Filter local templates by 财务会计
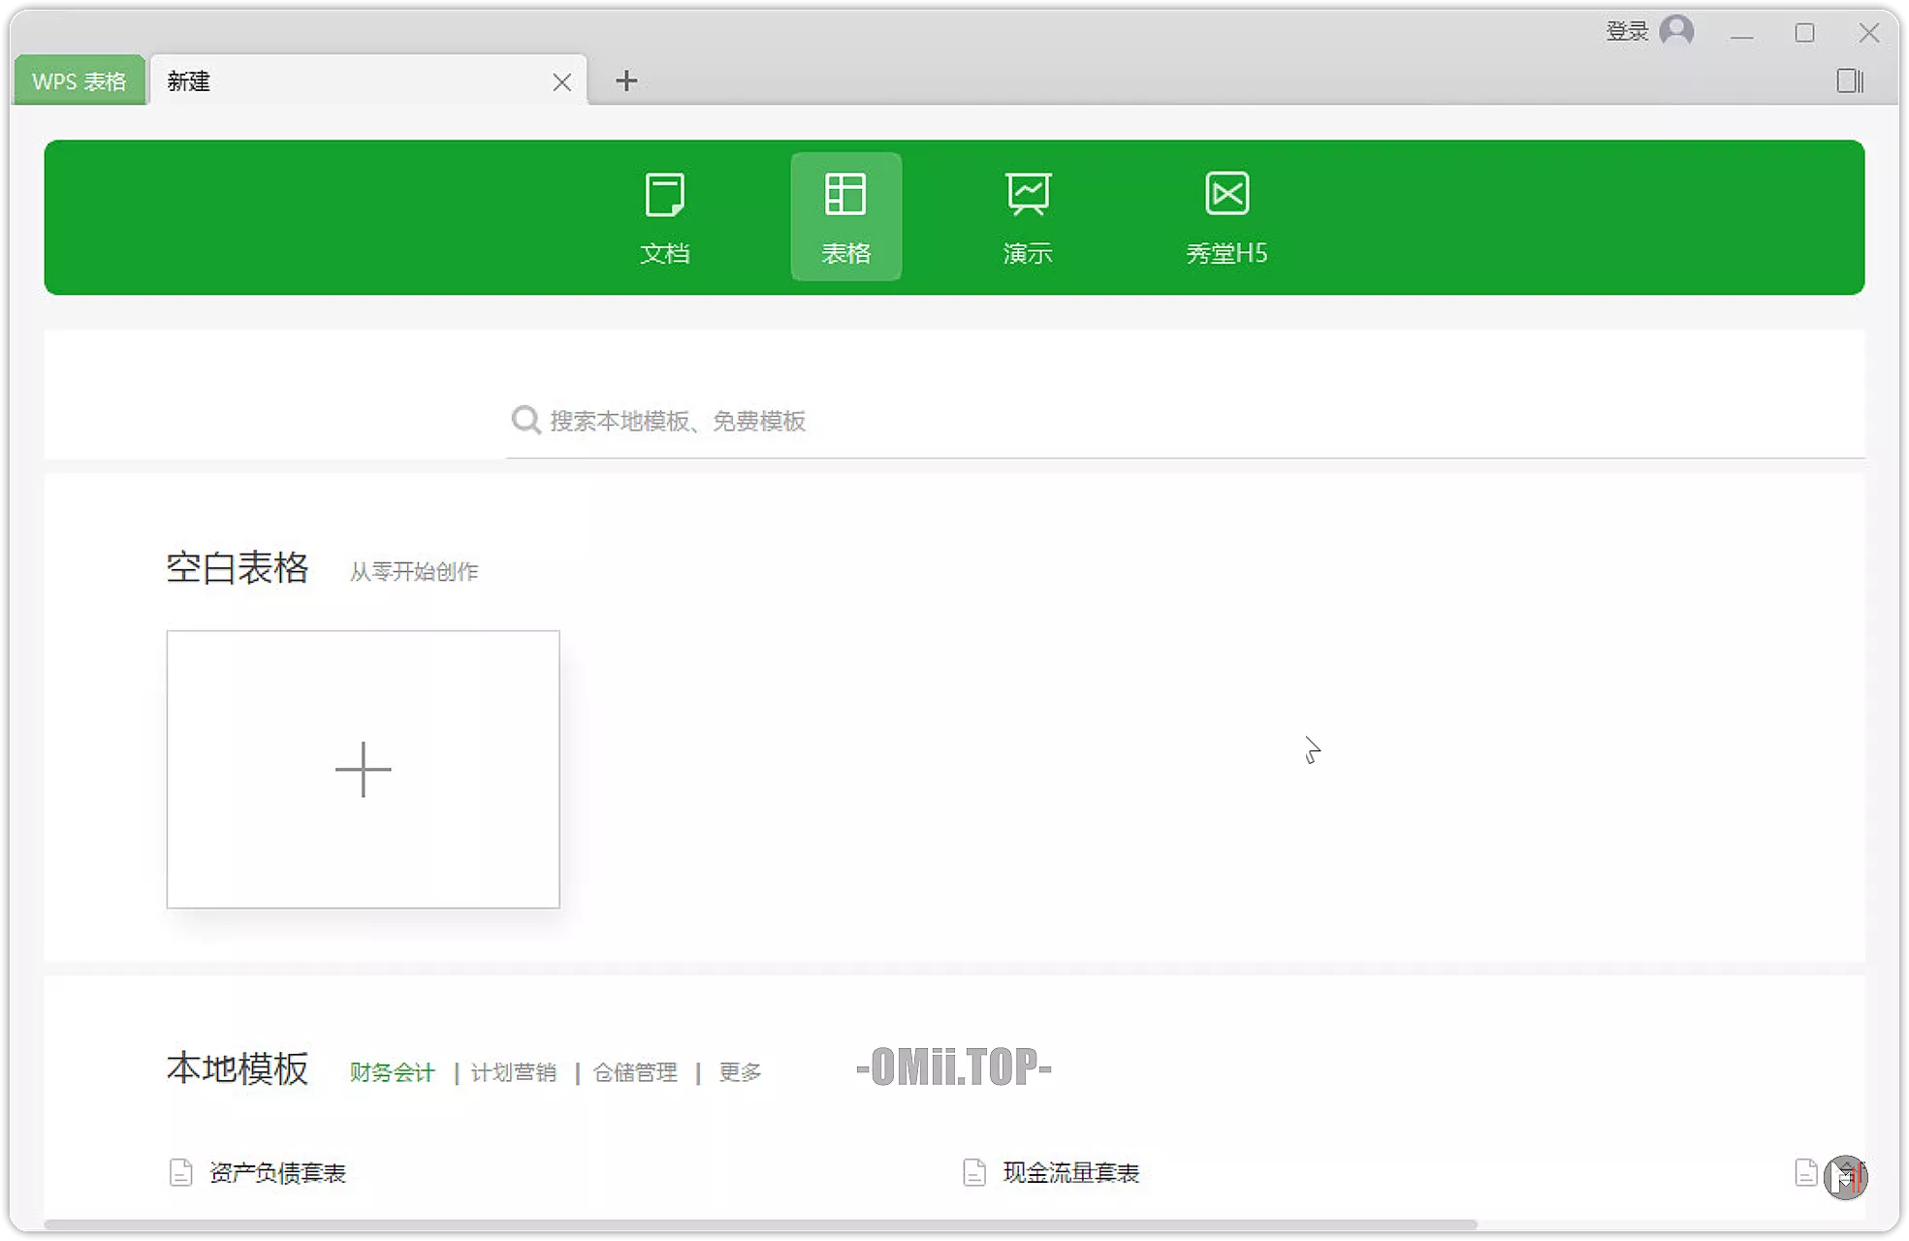Viewport: 1909px width, 1241px height. 392,1072
